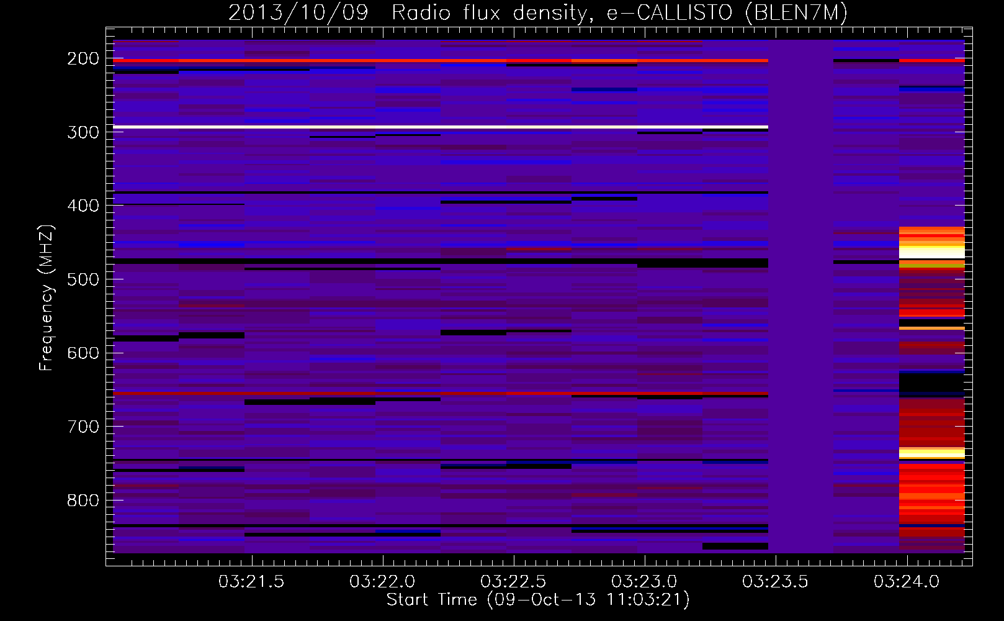Click the bright white burst near 470 MHz

click(x=932, y=252)
